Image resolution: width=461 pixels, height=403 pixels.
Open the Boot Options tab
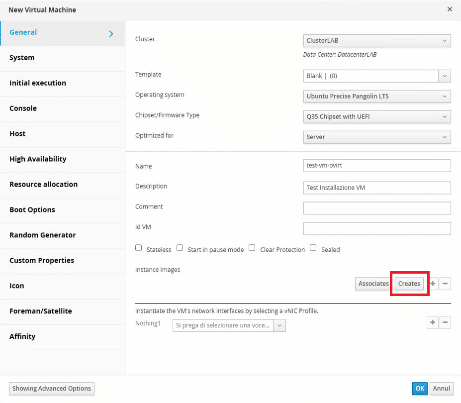[62, 210]
